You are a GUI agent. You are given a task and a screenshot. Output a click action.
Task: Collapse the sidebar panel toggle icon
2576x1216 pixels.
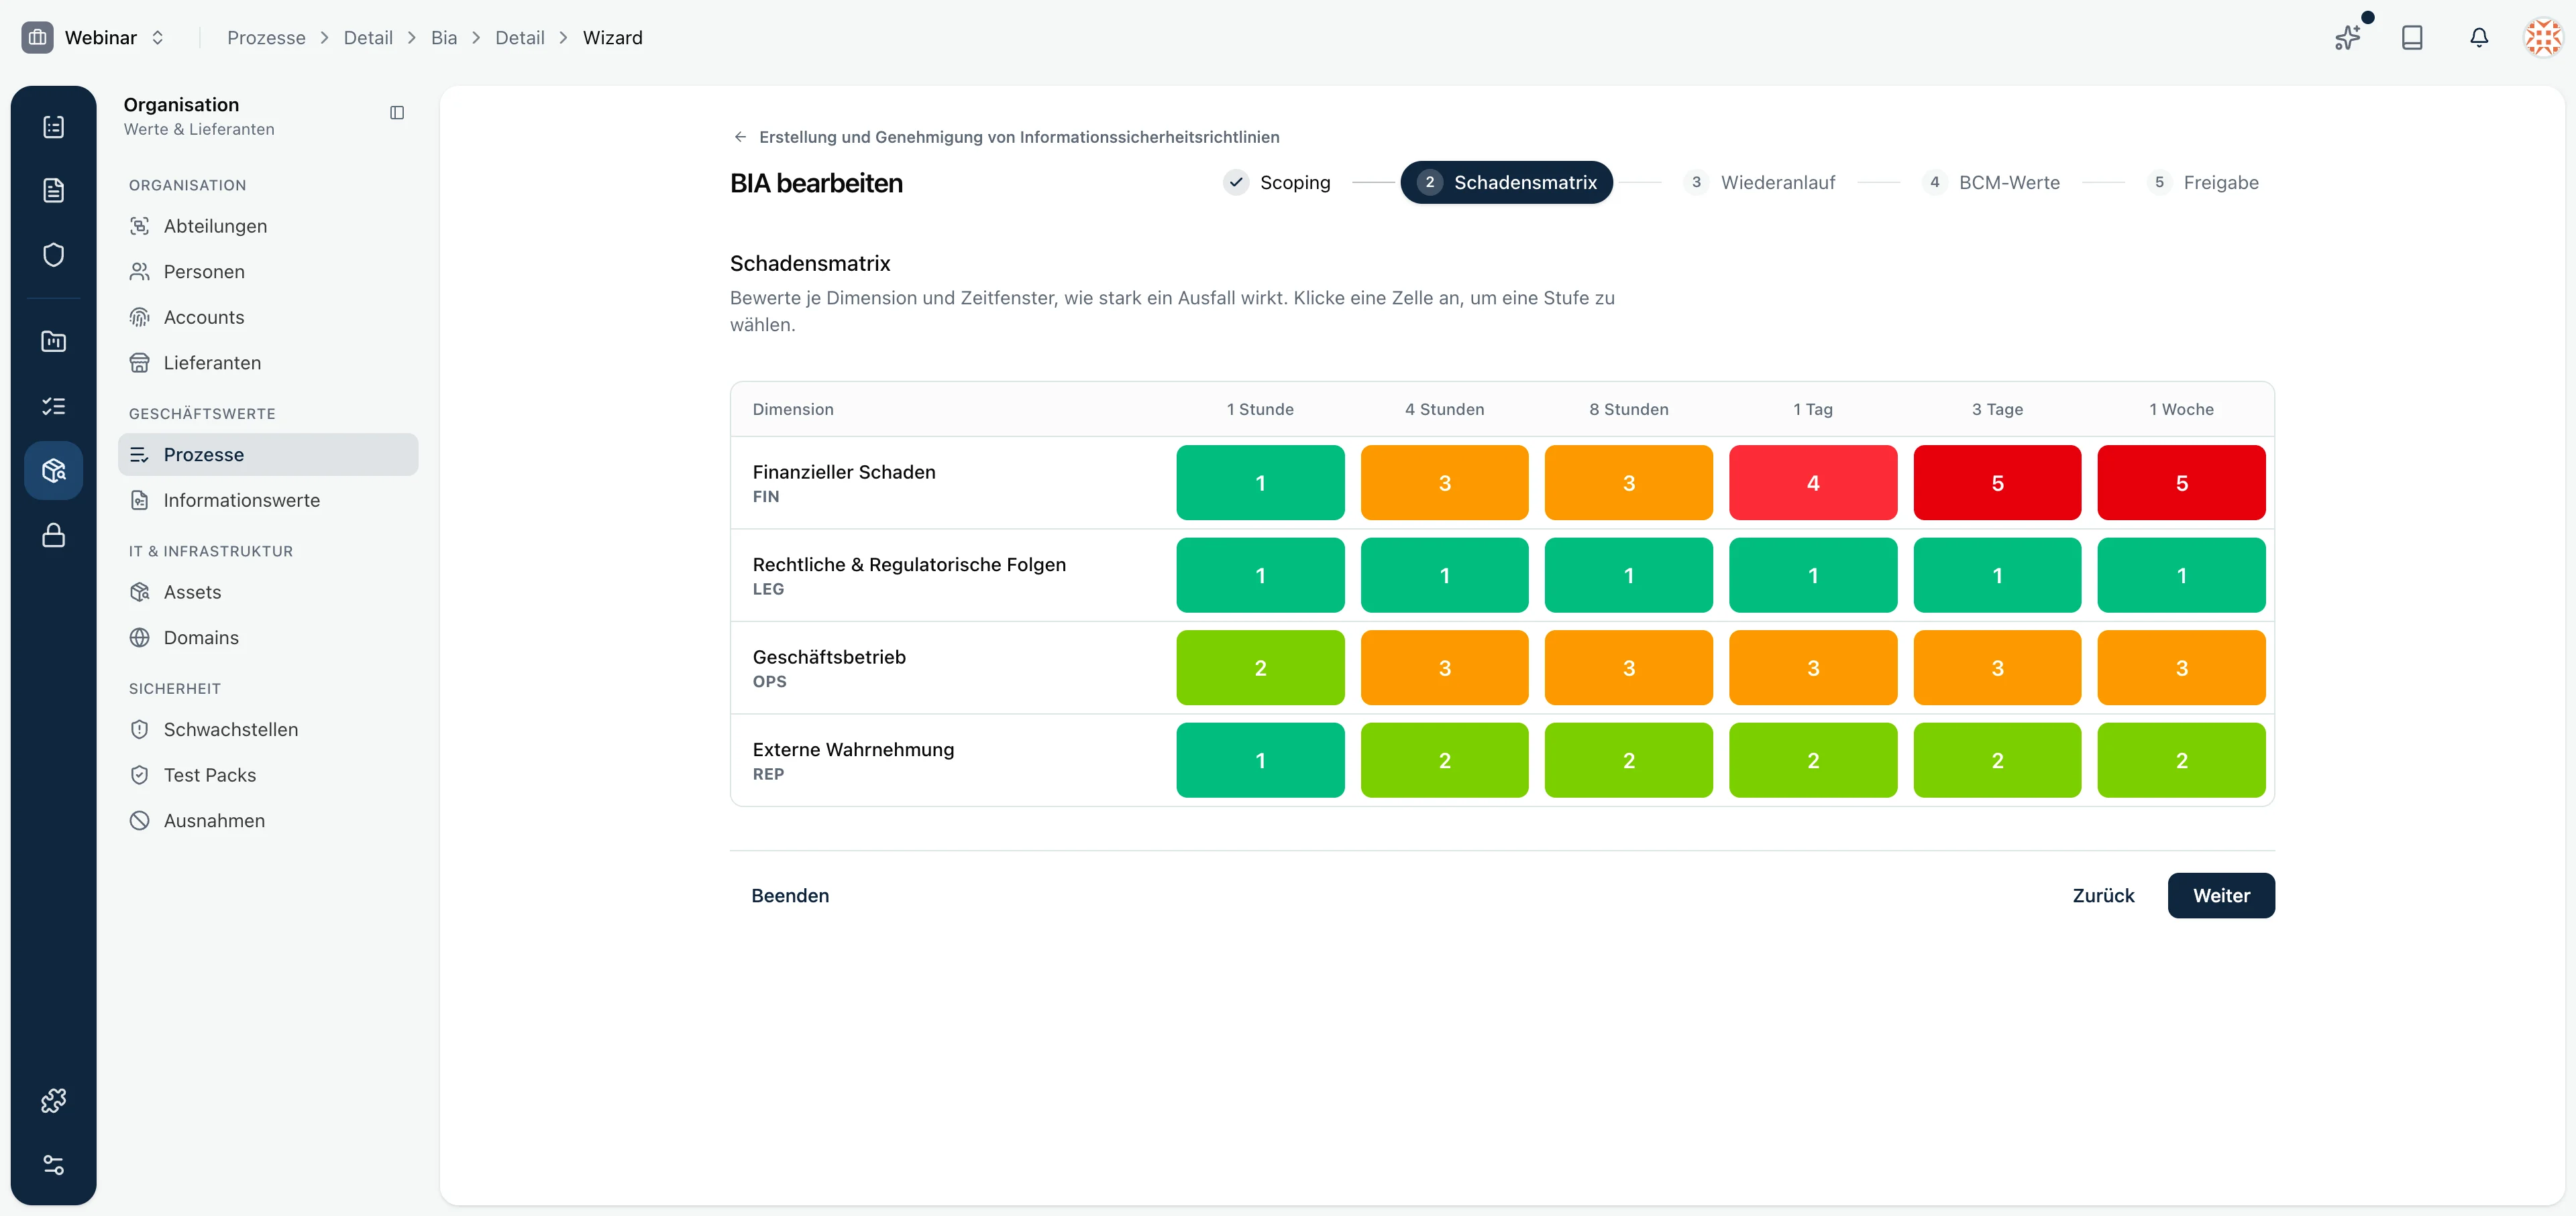397,113
